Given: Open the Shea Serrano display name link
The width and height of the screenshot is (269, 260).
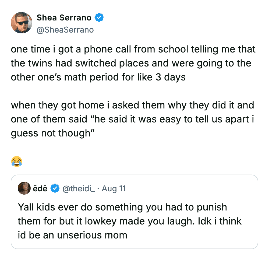Looking at the screenshot, I should point(64,18).
